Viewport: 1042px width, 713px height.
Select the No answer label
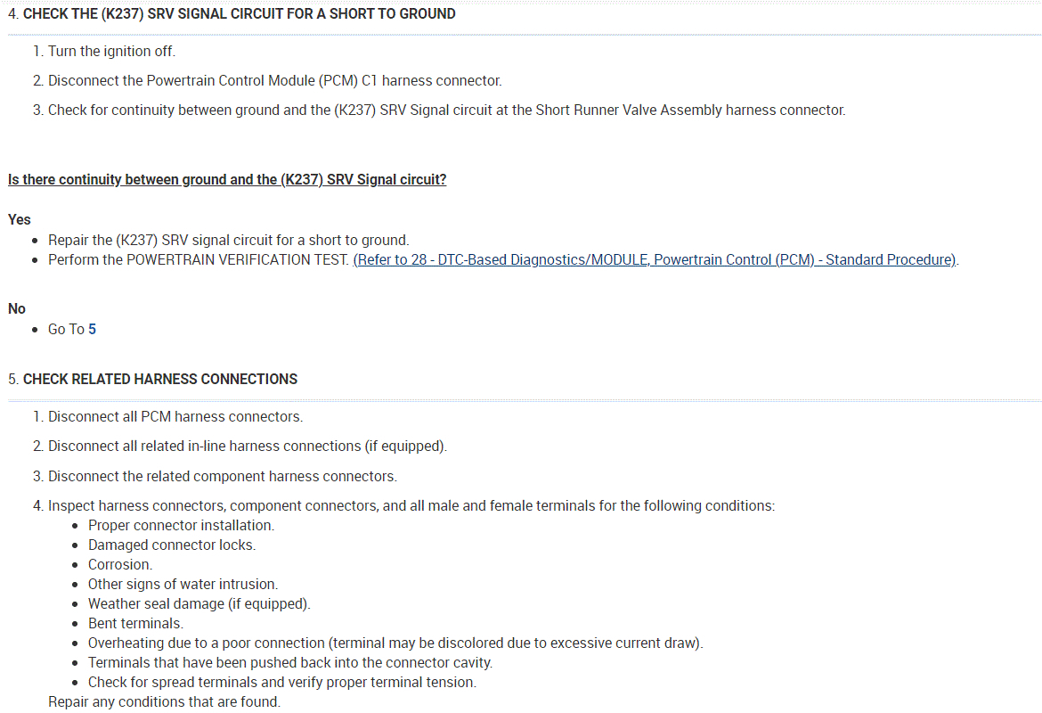[17, 309]
